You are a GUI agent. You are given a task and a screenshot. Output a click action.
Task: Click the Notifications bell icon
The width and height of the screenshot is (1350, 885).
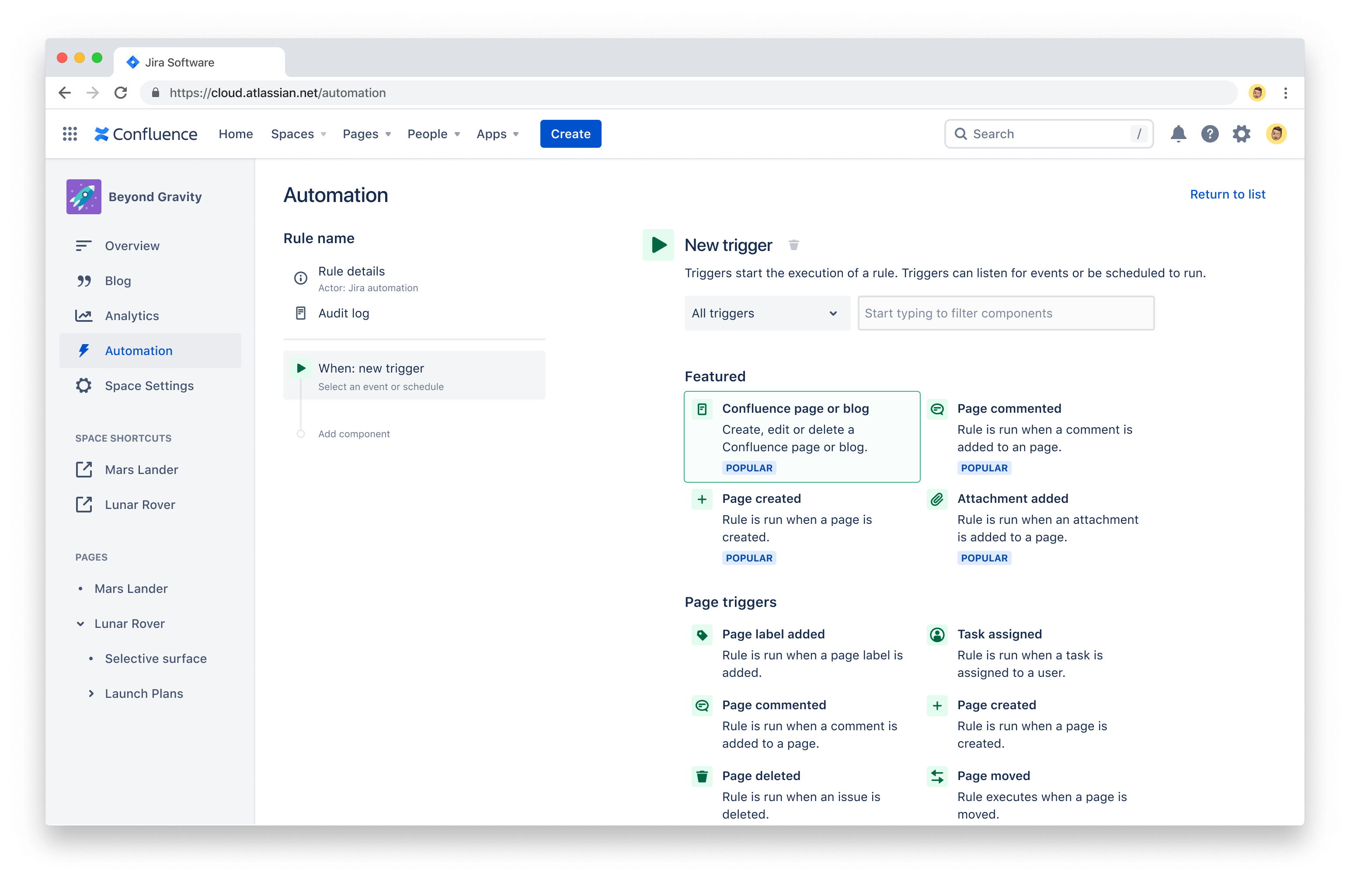coord(1179,134)
